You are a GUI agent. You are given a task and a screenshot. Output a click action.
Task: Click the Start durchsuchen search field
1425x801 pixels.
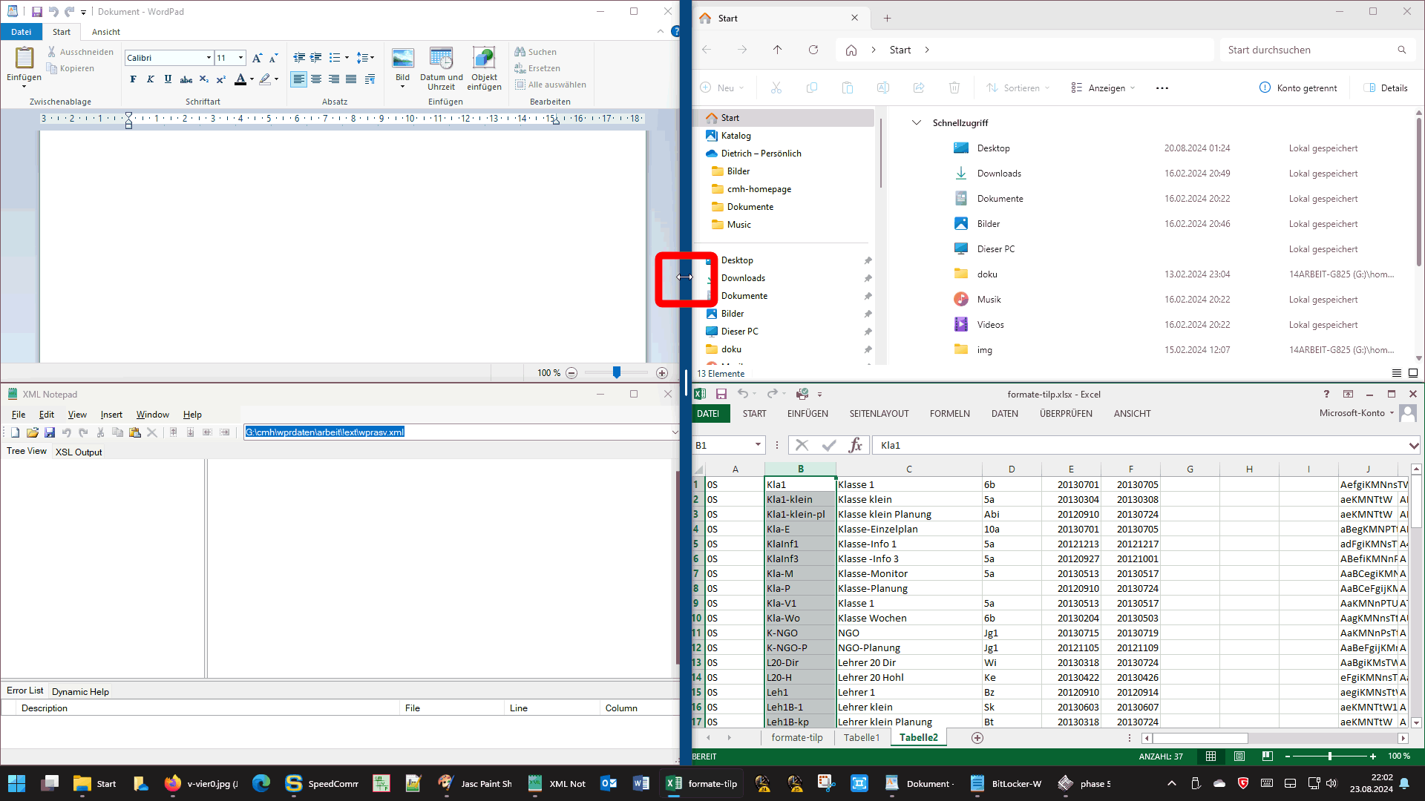pos(1306,50)
